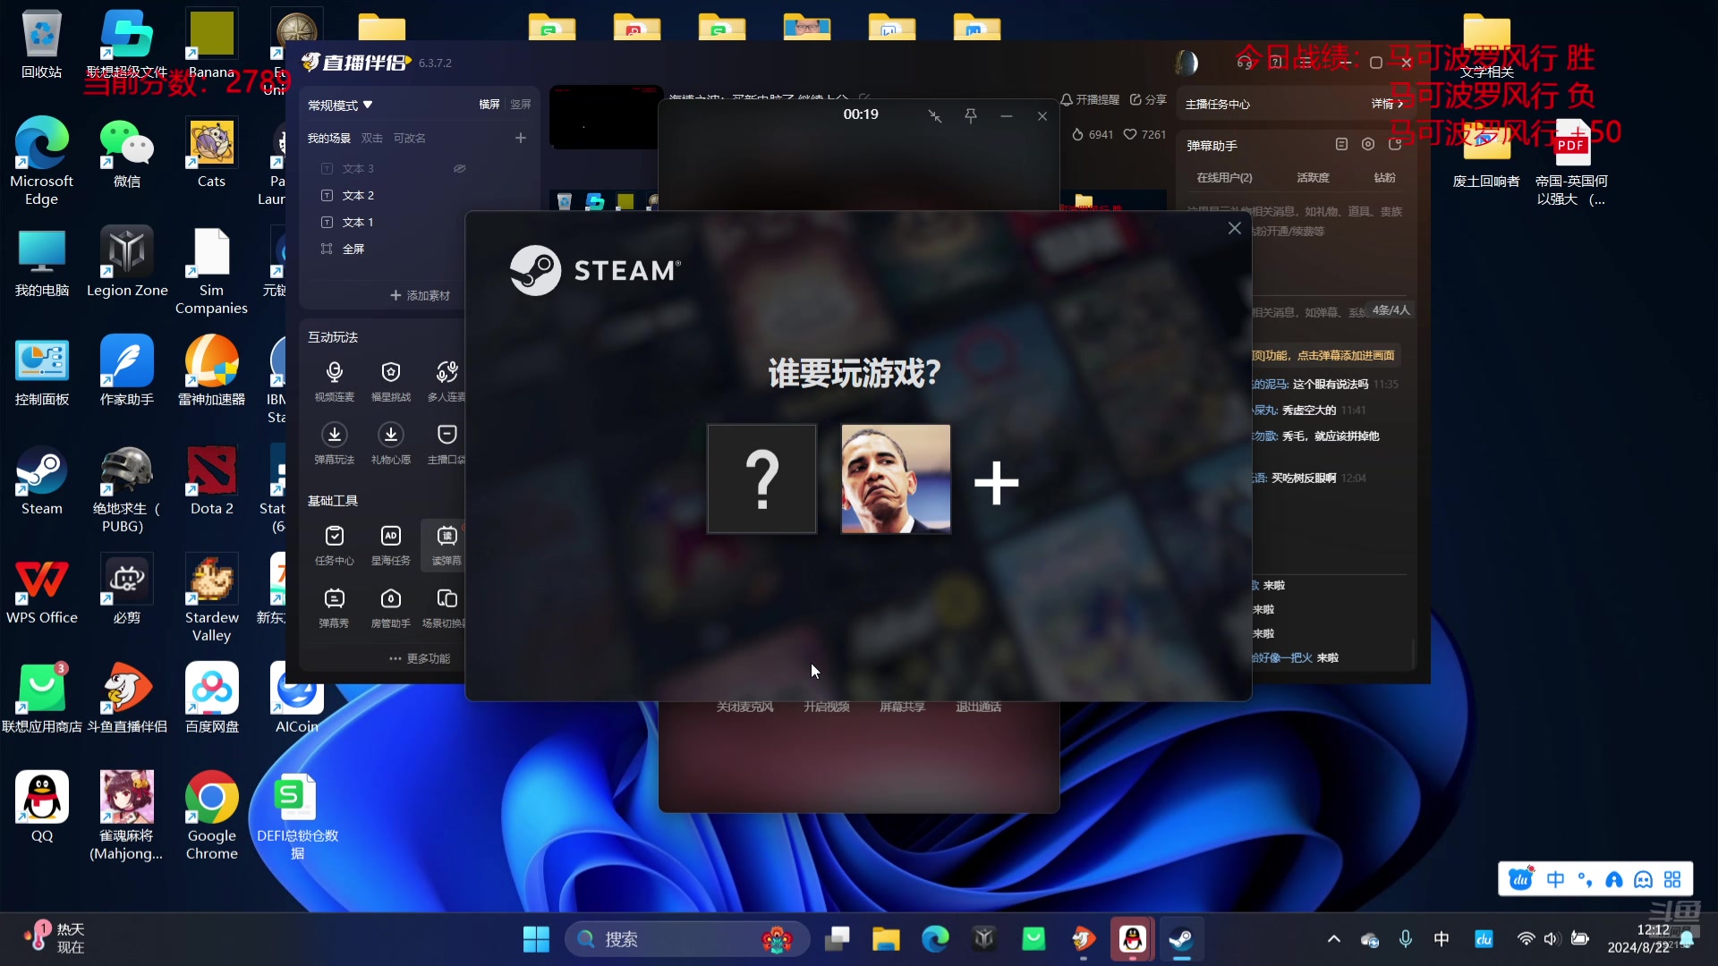Toggle the 读弹幕 read-danmaku tool
1718x966 pixels.
pyautogui.click(x=447, y=545)
